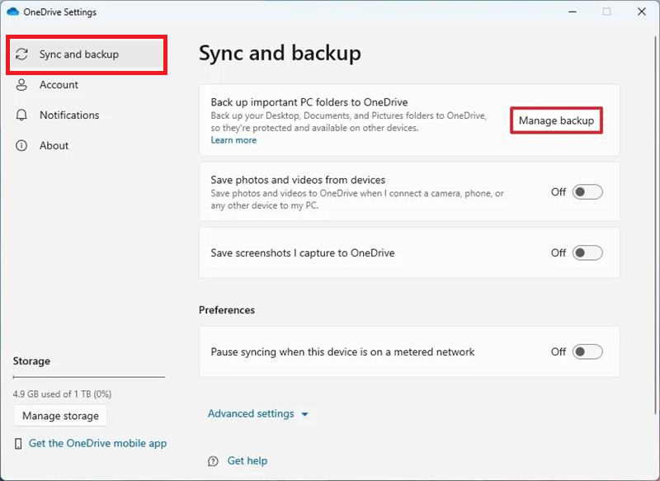Open the Learn more link

[233, 140]
